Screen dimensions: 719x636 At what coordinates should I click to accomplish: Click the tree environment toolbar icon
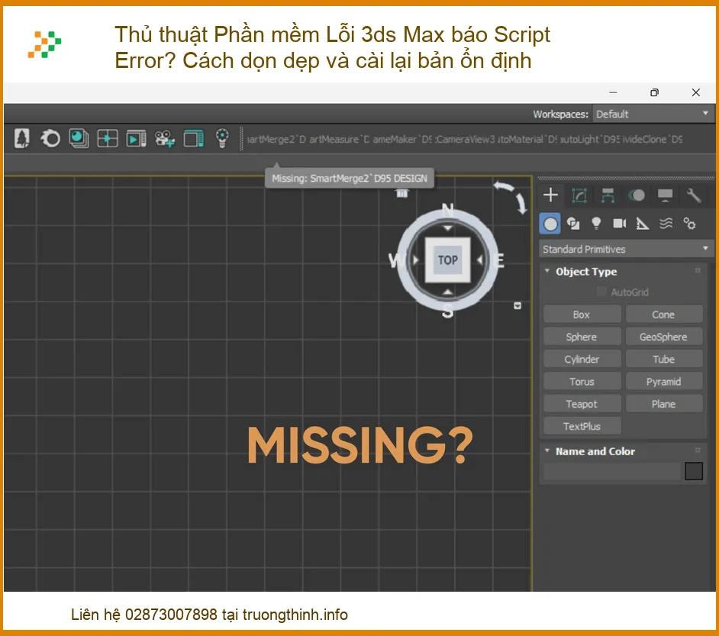click(x=21, y=138)
